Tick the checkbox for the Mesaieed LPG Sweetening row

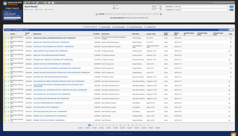point(6,116)
